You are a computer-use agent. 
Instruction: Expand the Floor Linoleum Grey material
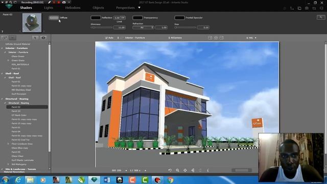[8, 144]
